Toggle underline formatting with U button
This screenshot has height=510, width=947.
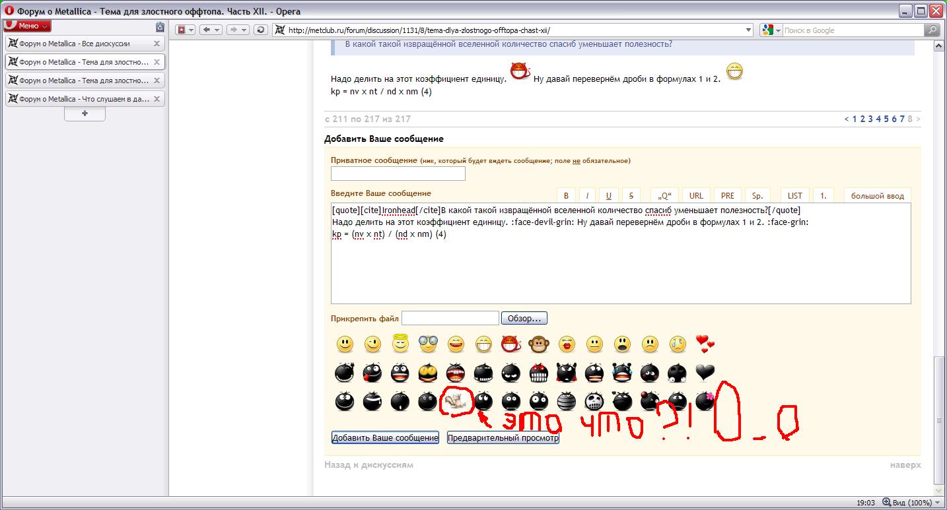tap(608, 195)
